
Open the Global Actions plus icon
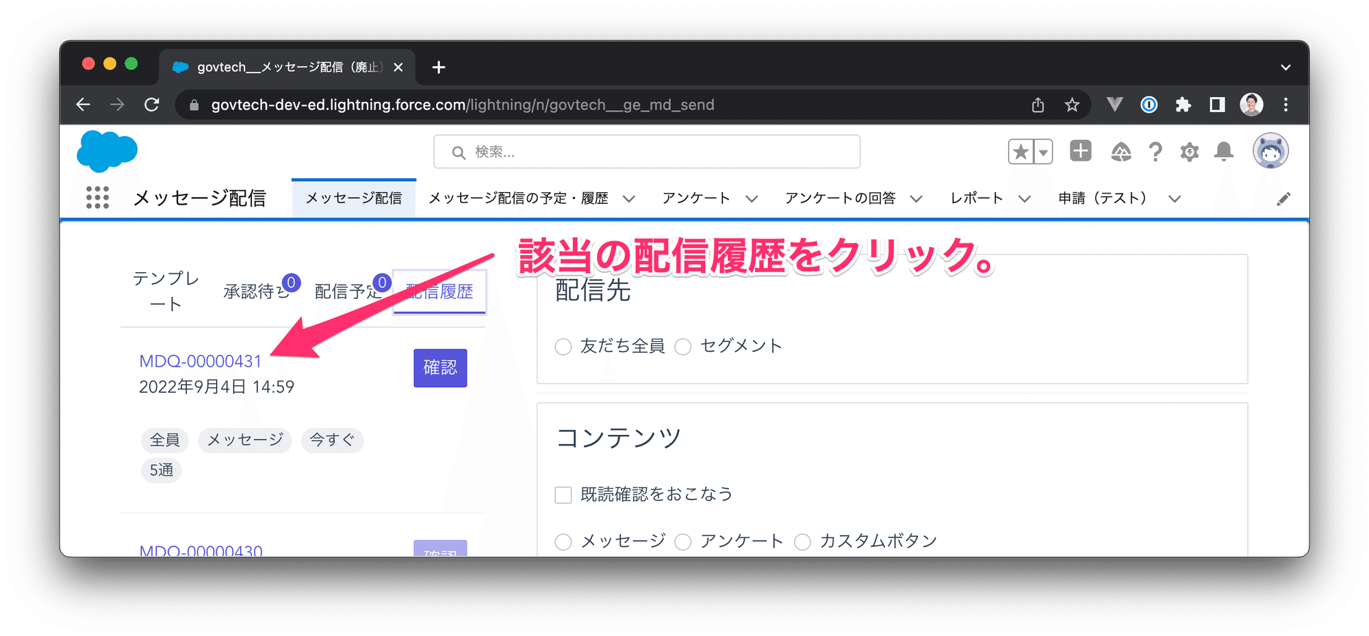point(1079,151)
